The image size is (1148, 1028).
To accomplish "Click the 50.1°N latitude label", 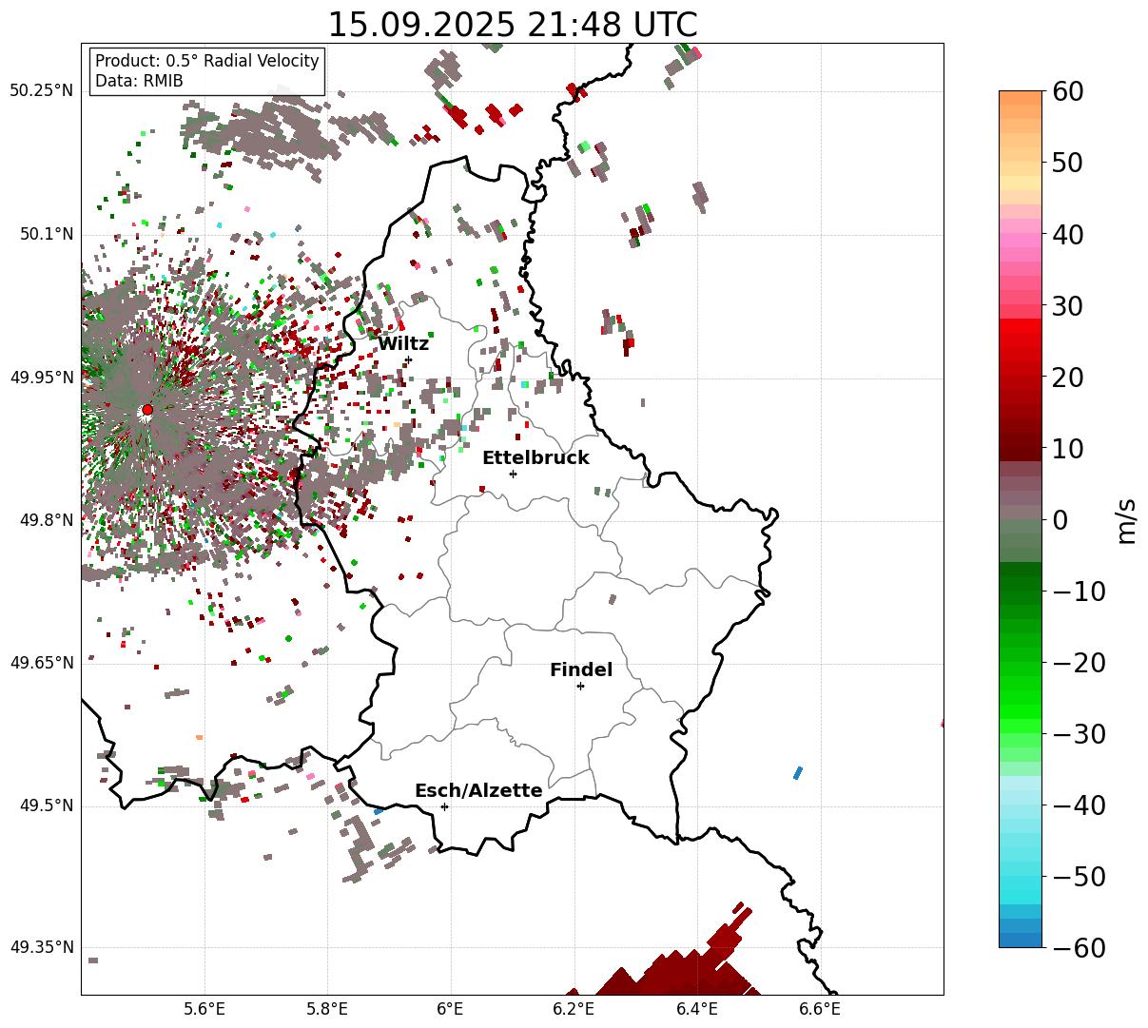I will tap(46, 234).
